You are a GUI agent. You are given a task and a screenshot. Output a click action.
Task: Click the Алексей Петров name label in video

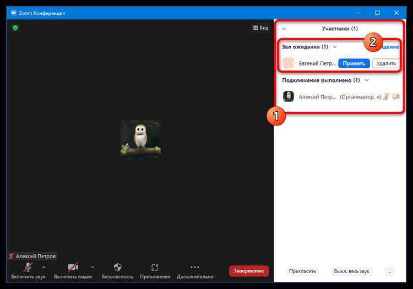36,256
